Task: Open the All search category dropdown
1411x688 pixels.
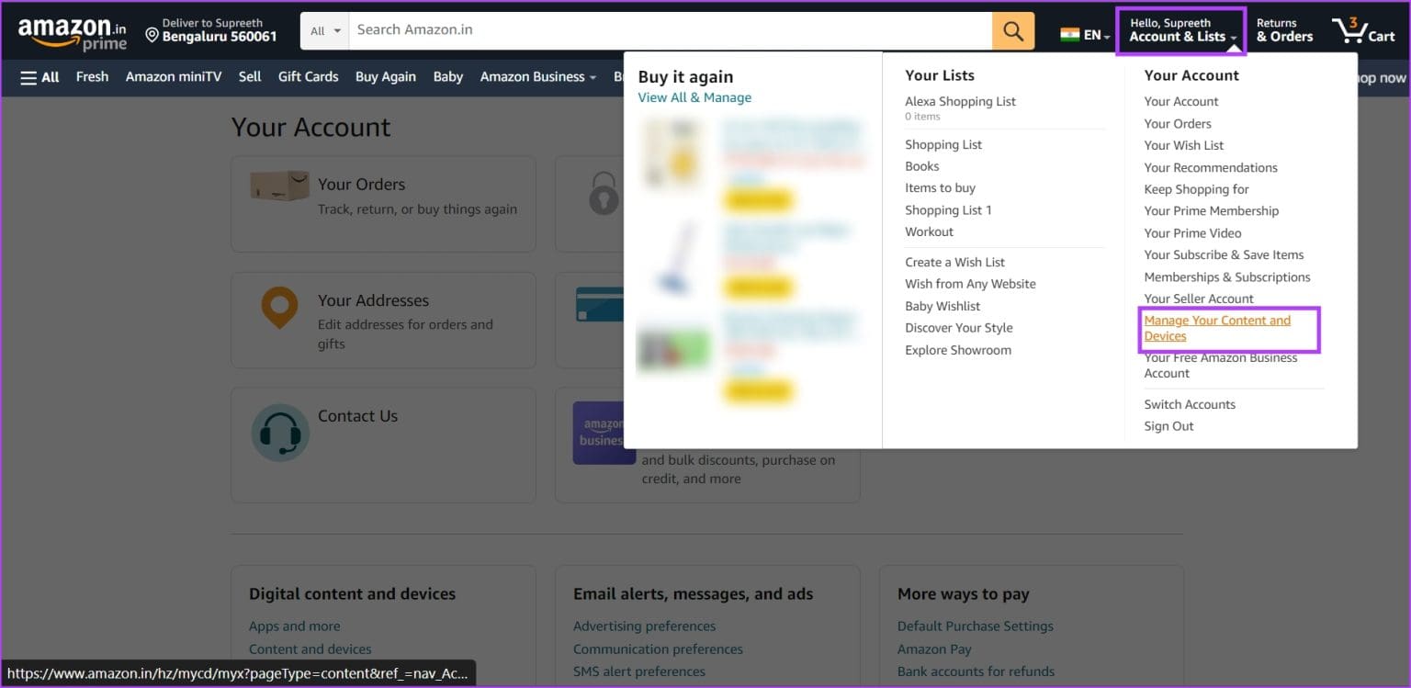Action: [324, 30]
